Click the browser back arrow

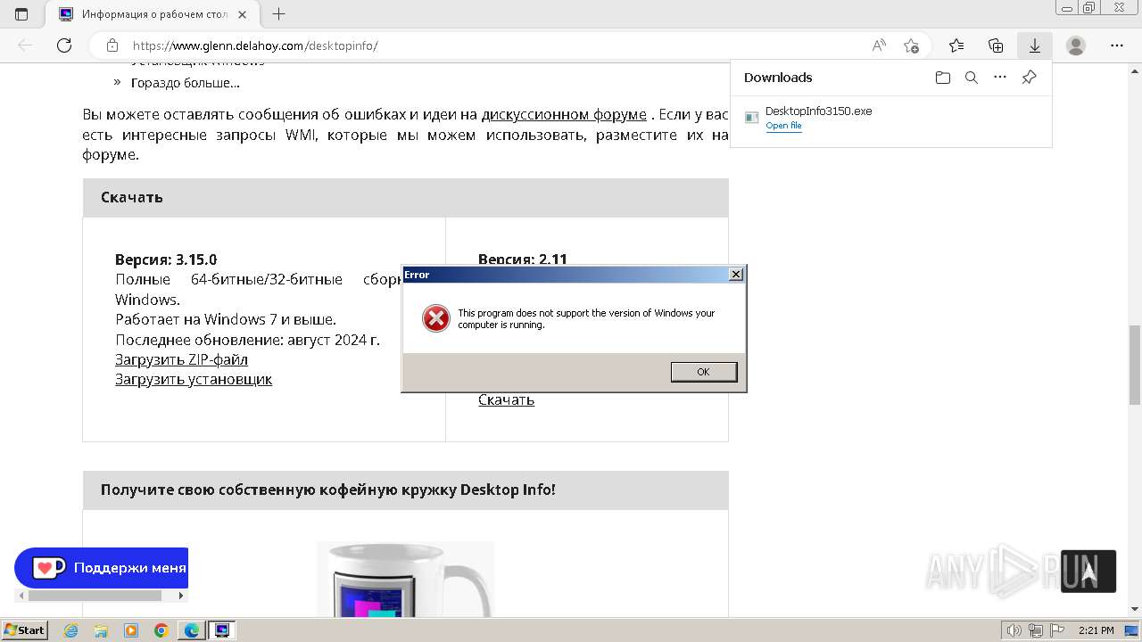tap(25, 45)
